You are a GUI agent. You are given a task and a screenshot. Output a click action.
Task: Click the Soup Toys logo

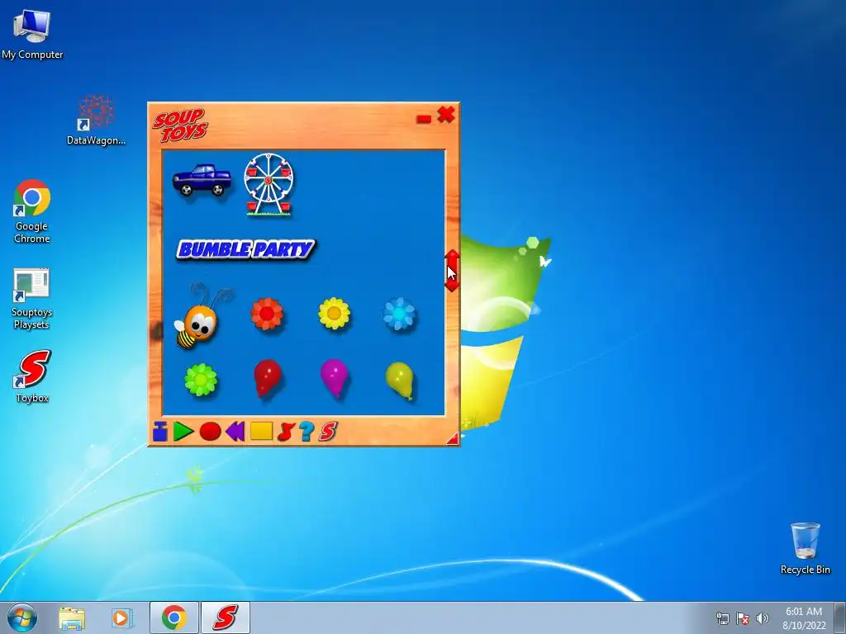(179, 125)
